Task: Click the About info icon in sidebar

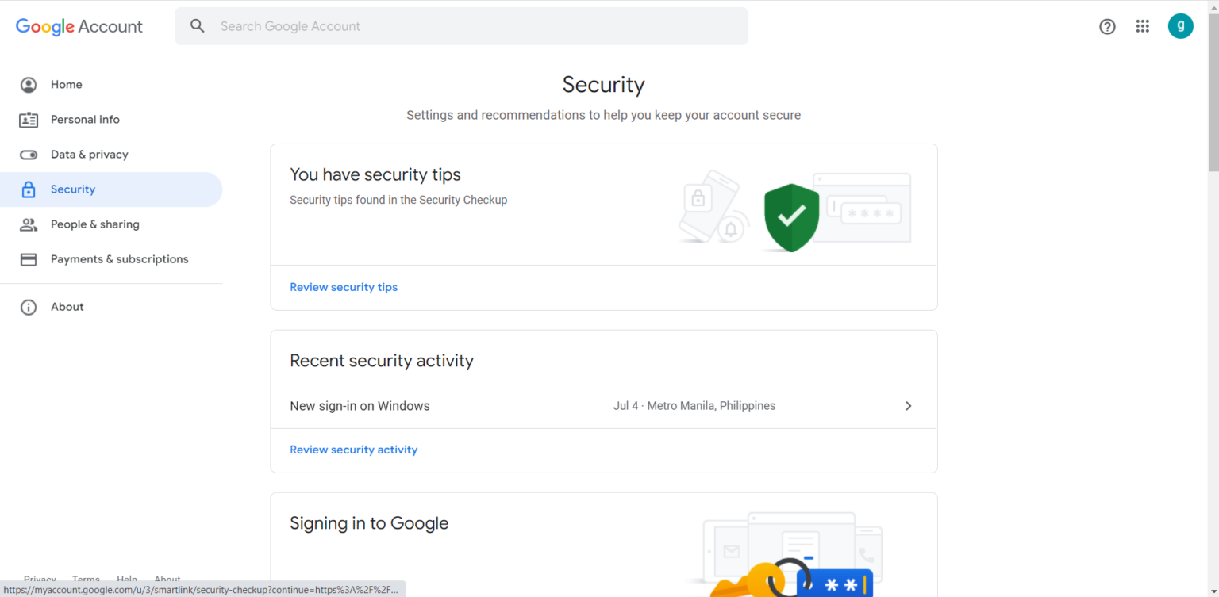Action: click(29, 307)
